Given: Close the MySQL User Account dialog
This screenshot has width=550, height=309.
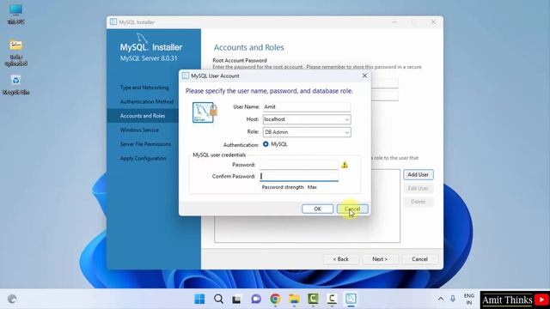Looking at the screenshot, I should point(364,76).
